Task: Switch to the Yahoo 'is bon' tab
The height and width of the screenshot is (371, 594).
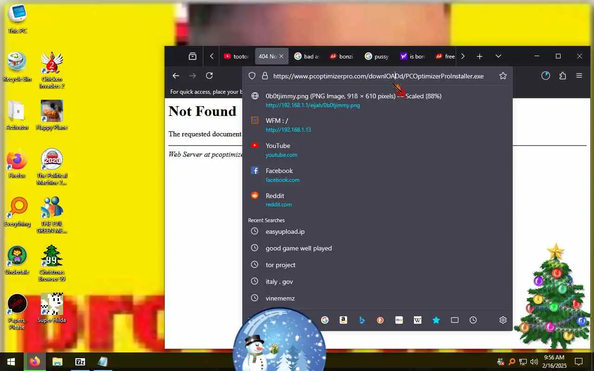Action: (x=412, y=56)
